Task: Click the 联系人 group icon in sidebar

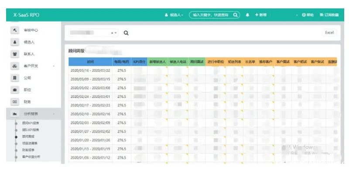Action: 15,54
